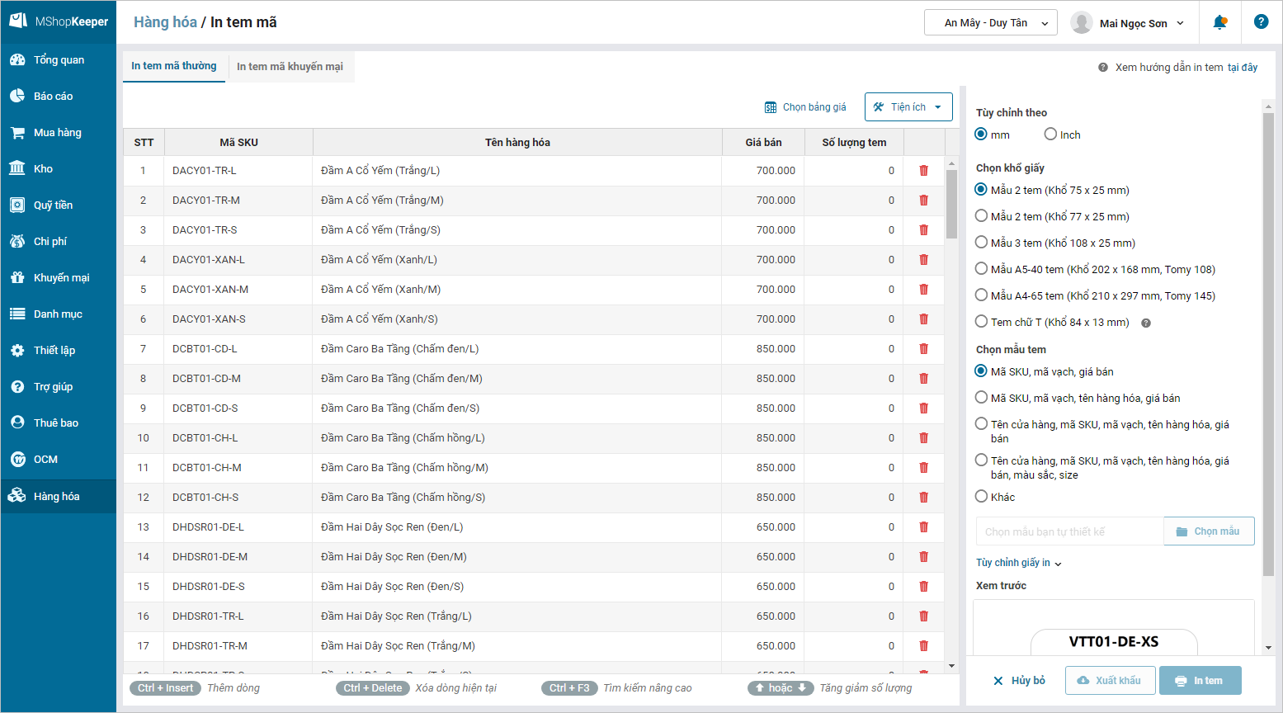1283x713 pixels.
Task: Click the right panel vertical scrollbar
Action: click(x=1268, y=347)
